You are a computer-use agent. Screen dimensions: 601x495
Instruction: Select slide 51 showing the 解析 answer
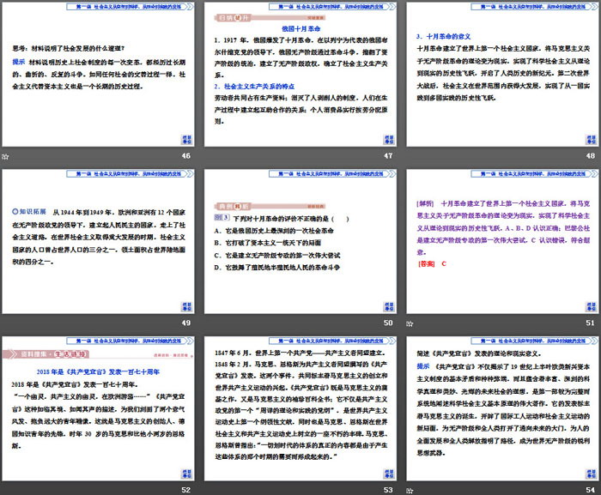[501, 242]
